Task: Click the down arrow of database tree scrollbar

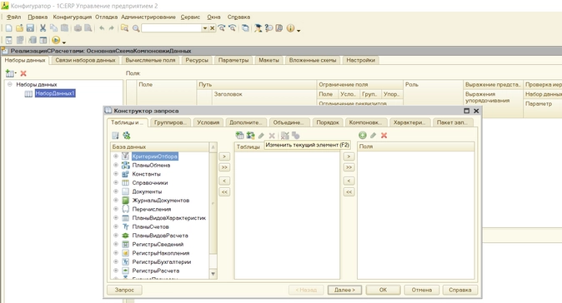Action: (213, 274)
